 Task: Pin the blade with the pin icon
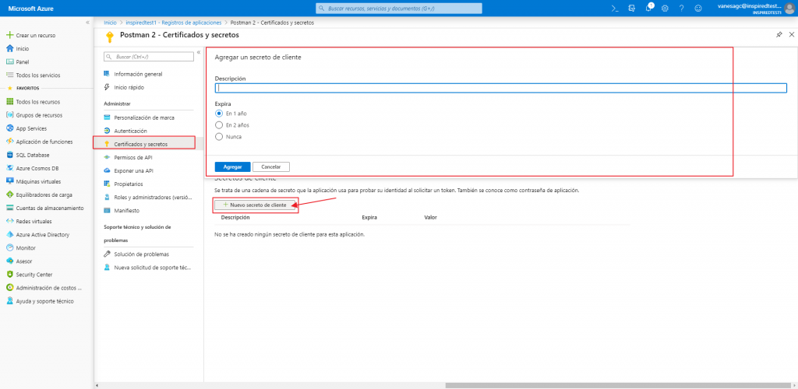(x=779, y=35)
